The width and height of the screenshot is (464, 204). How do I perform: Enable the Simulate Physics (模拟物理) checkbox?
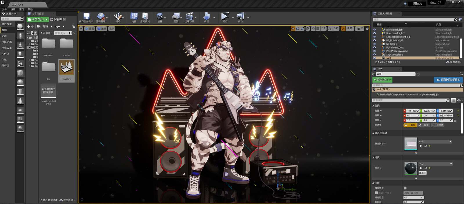405,188
